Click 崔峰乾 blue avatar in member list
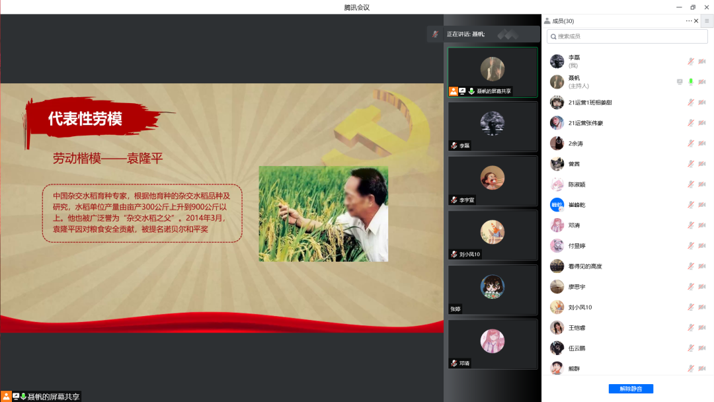714x402 pixels. click(557, 205)
